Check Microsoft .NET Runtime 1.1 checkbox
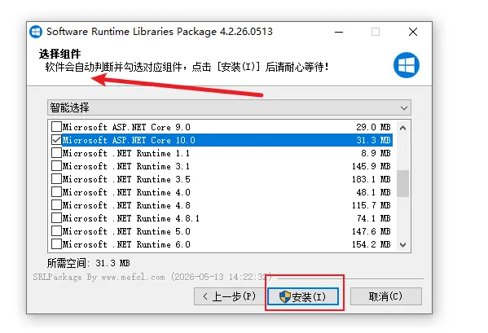Image resolution: width=488 pixels, height=333 pixels. click(56, 153)
